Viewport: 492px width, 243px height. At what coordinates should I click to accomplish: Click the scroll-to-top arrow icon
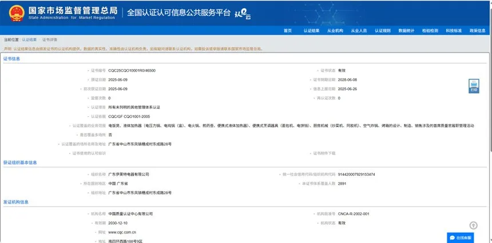click(474, 225)
